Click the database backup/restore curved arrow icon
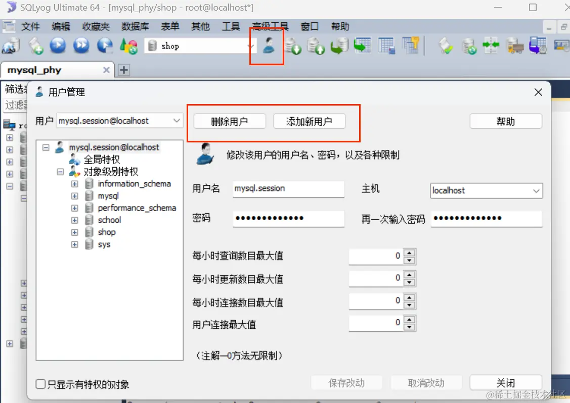This screenshot has width=570, height=403. [x=339, y=46]
